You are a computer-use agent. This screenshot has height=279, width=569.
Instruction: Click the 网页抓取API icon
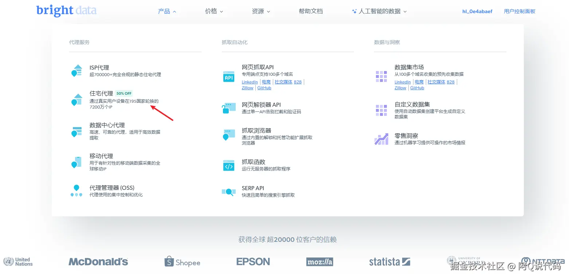229,76
